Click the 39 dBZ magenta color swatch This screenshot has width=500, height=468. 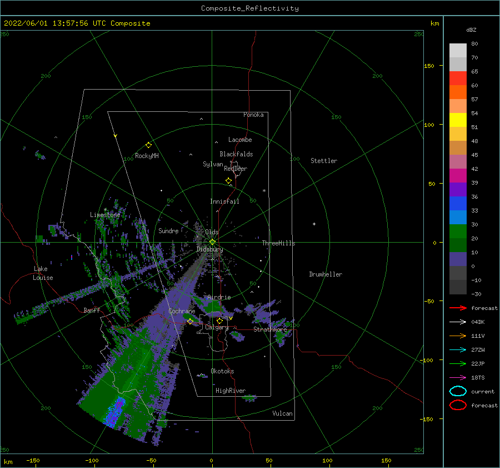click(458, 176)
